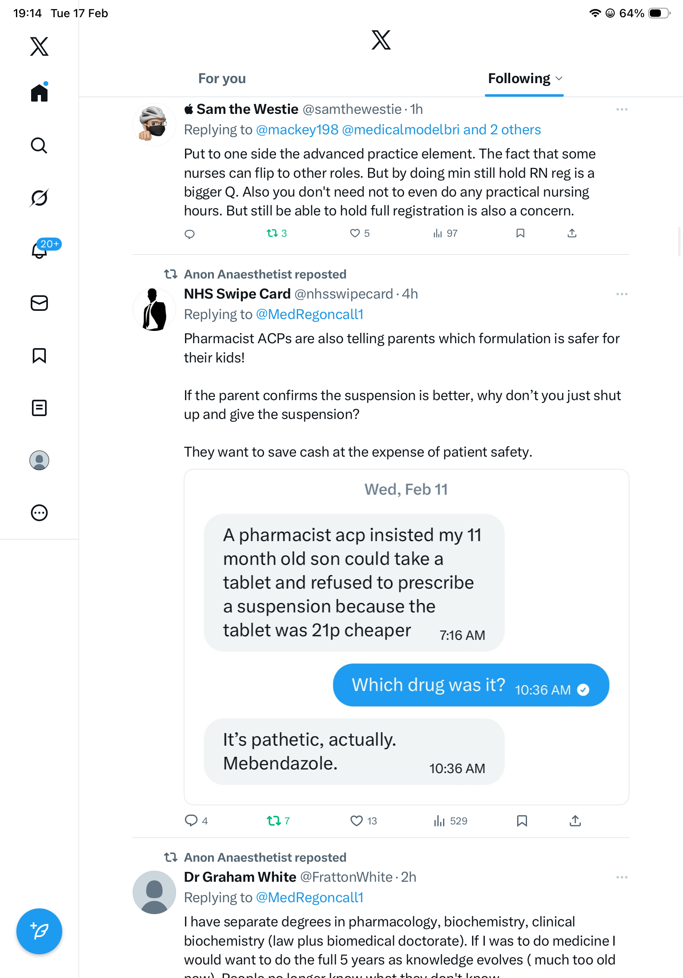Open the profile avatar in sidebar
The image size is (683, 978).
pyautogui.click(x=39, y=460)
